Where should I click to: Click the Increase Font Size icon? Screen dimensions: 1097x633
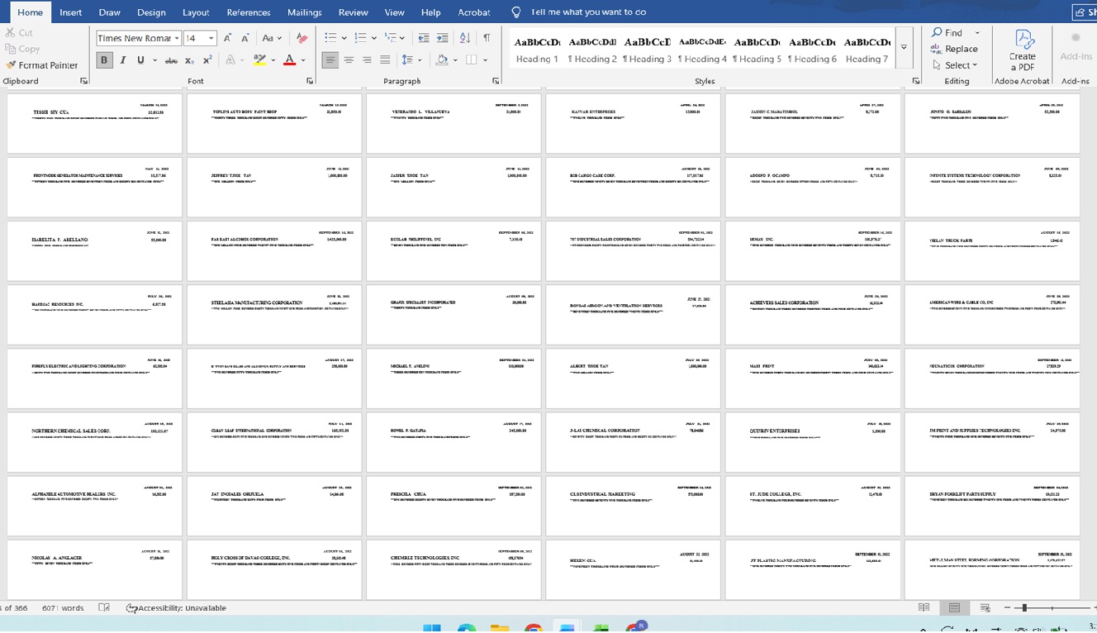(x=228, y=38)
